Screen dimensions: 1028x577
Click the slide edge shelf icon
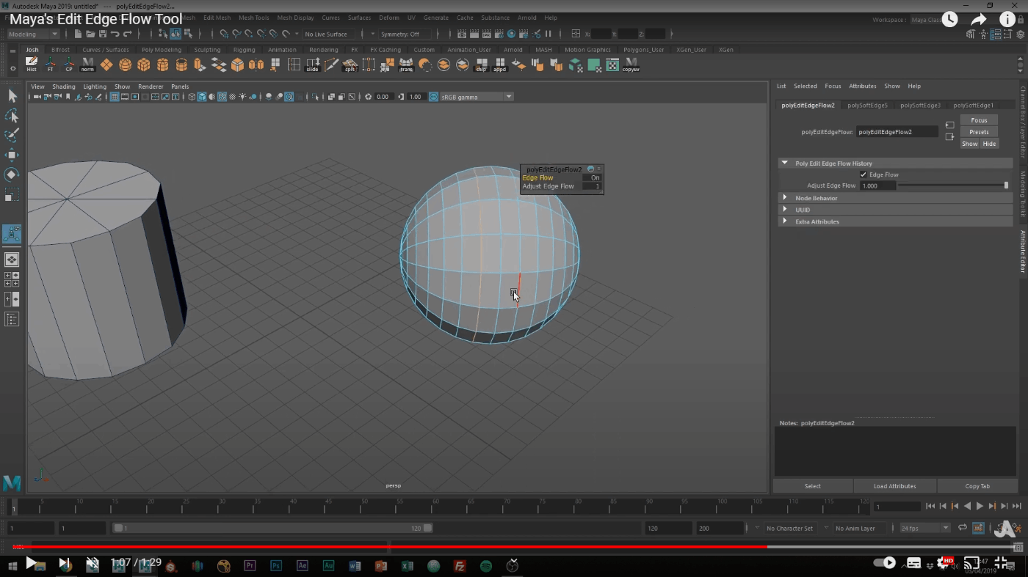click(x=313, y=65)
